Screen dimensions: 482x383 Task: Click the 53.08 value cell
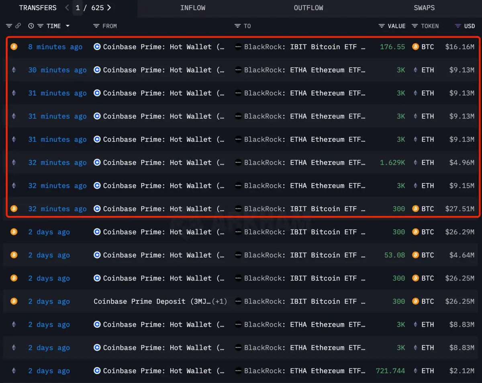(394, 255)
